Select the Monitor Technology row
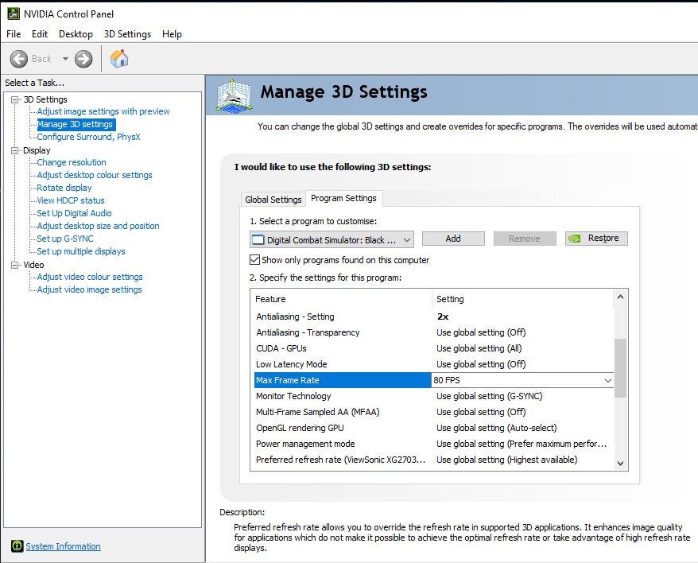This screenshot has width=698, height=563. pos(434,396)
